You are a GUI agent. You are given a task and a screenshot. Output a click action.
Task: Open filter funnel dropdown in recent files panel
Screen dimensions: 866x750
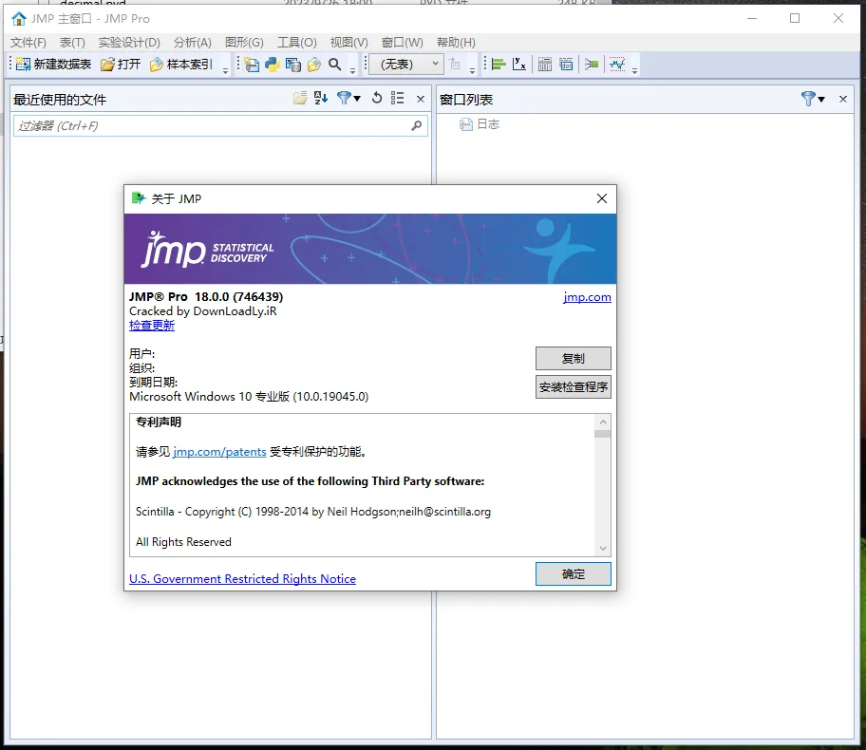pyautogui.click(x=348, y=99)
